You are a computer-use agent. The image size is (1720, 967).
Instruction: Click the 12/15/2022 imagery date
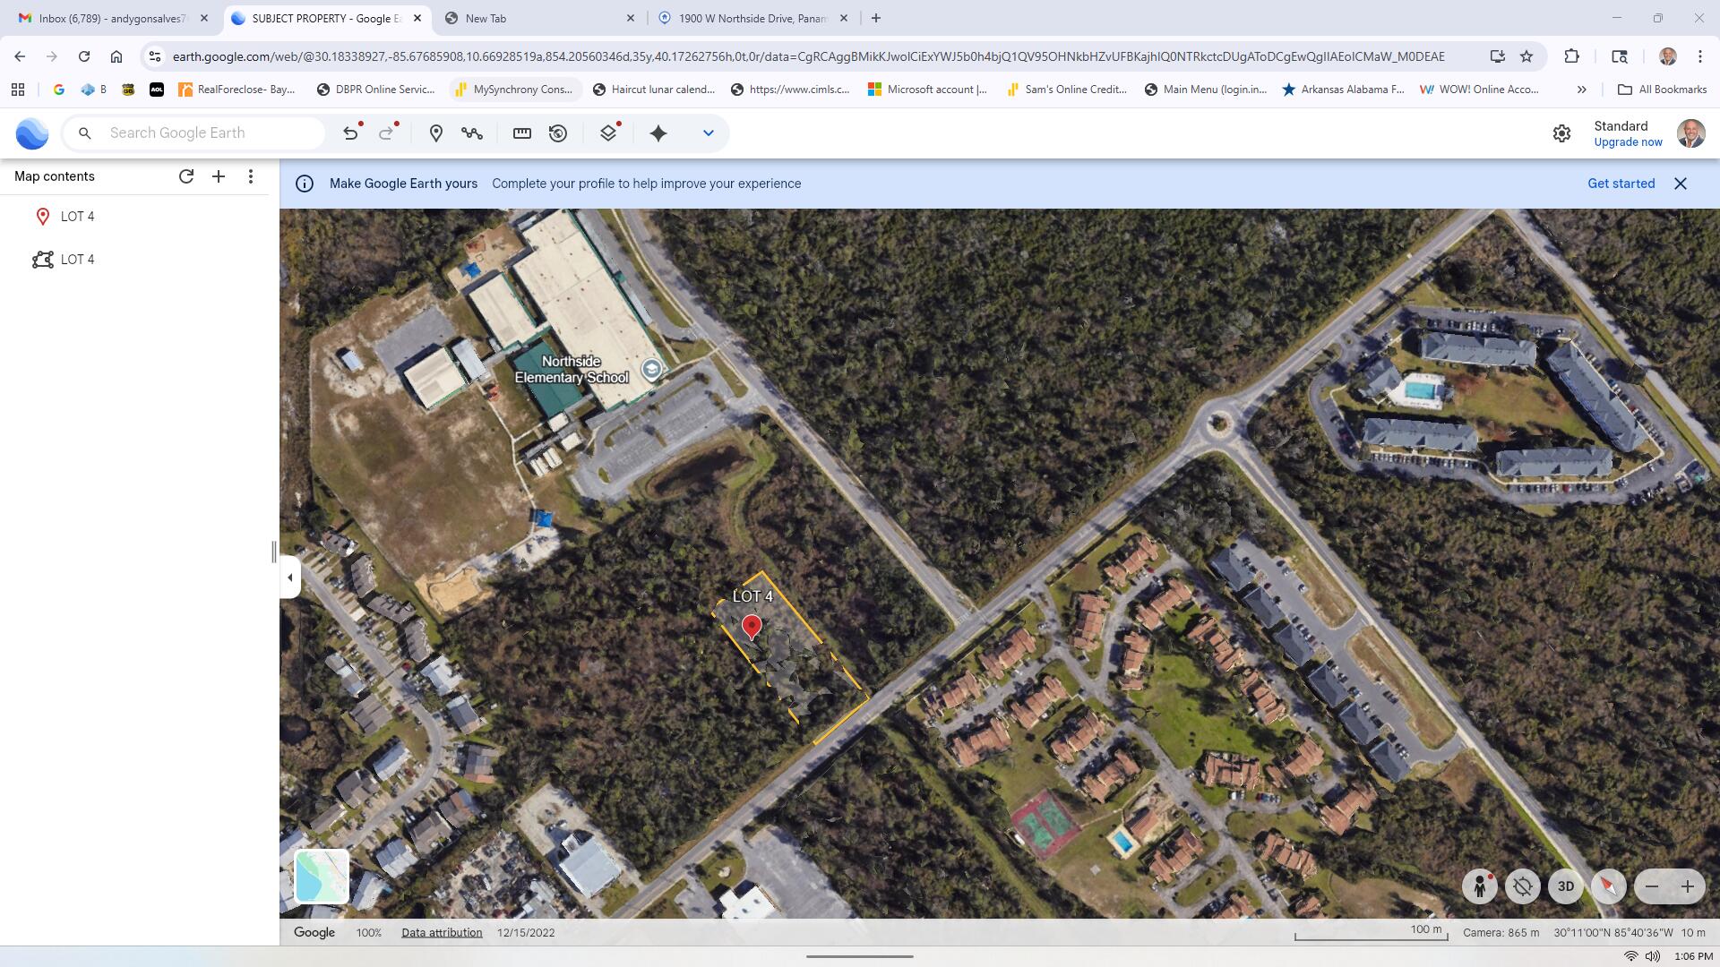coord(526,933)
